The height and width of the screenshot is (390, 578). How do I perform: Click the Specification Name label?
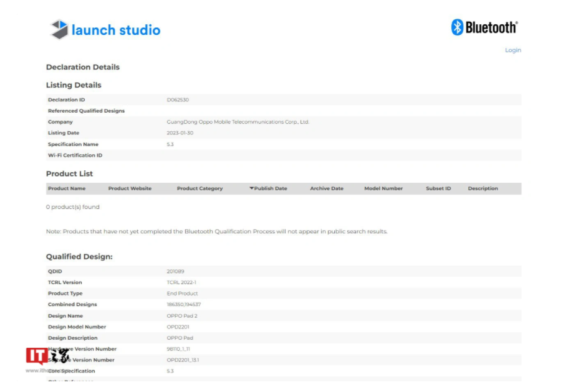(73, 144)
